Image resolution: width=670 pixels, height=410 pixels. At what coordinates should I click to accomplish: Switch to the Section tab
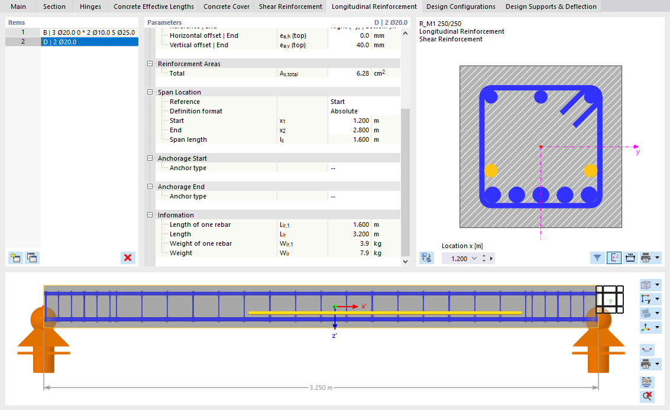(54, 6)
